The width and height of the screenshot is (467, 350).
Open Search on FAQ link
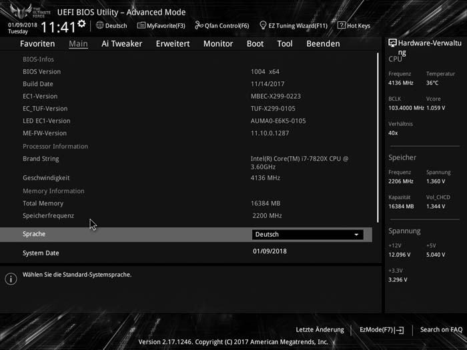point(441,330)
